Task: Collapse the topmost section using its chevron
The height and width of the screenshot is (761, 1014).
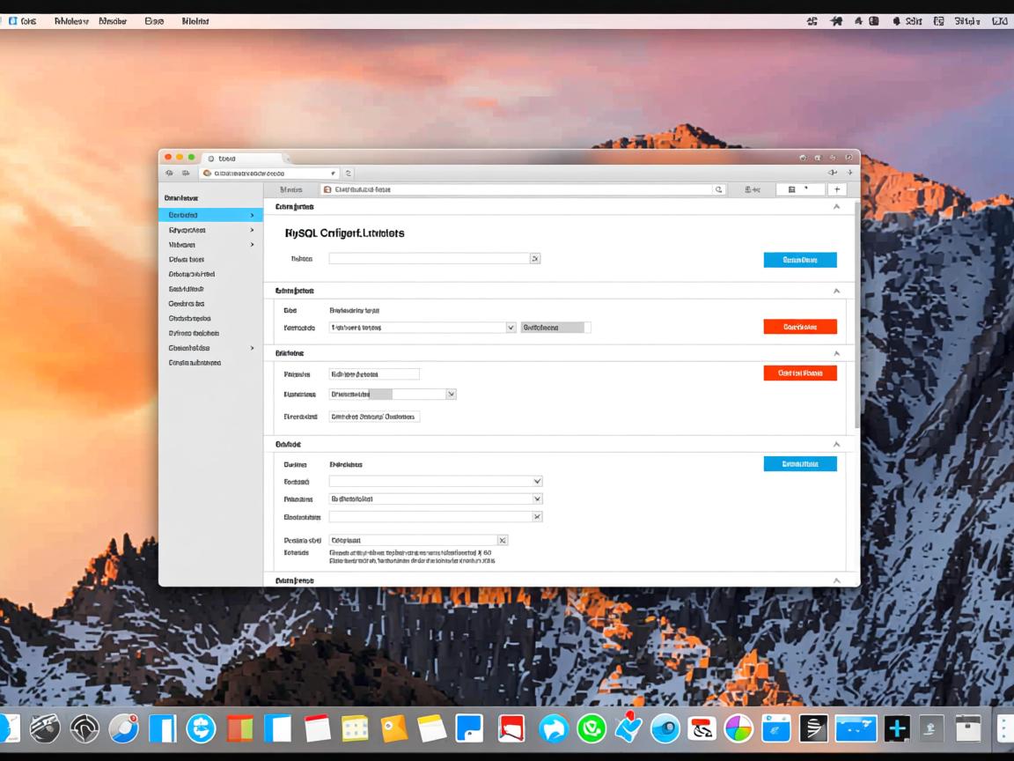Action: (x=836, y=207)
